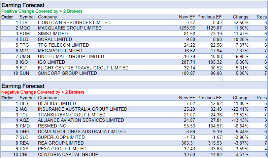Viewport: 268px width, 158px height.
Task: Select the MQG symbol cell
Action: click(x=25, y=28)
